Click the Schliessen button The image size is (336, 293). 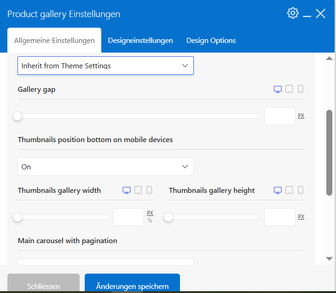click(x=44, y=283)
